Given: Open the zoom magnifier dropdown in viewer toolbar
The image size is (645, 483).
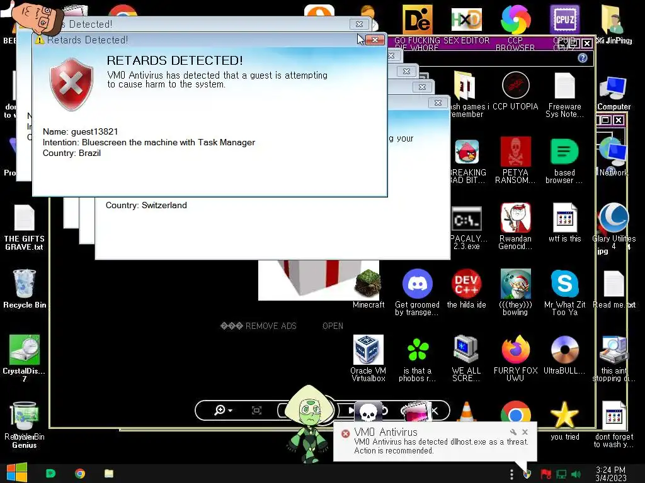Looking at the screenshot, I should tap(224, 410).
